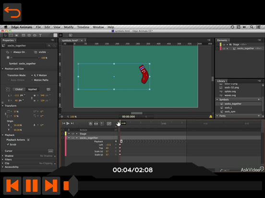This screenshot has width=265, height=198.
Task: Toggle socks_together visibility eye in Elements panel
Action: 224,48
